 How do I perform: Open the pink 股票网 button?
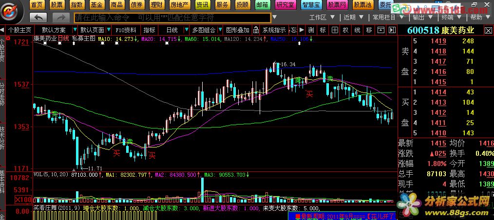click(x=337, y=4)
